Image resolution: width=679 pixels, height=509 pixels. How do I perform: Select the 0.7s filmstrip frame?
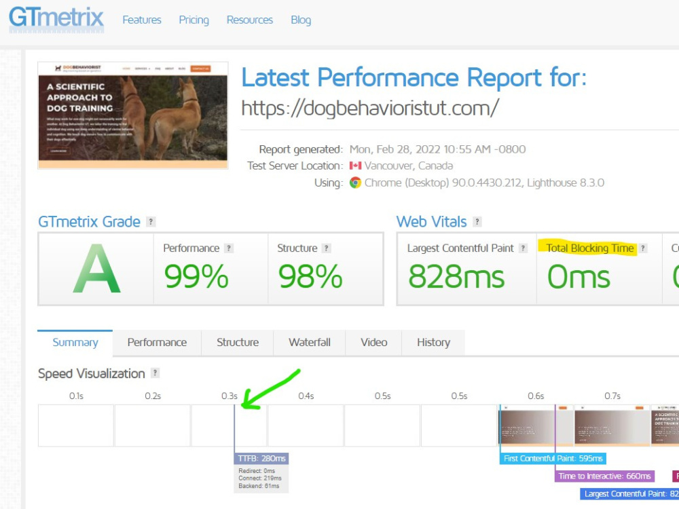[x=612, y=426]
